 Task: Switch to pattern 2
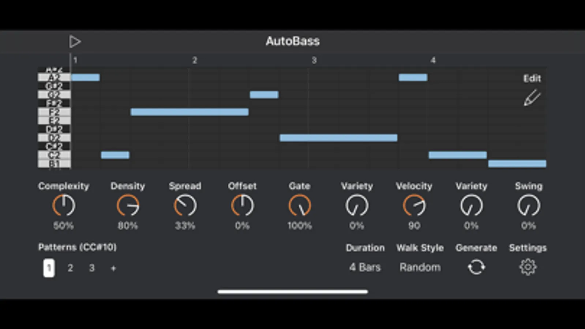coord(70,268)
